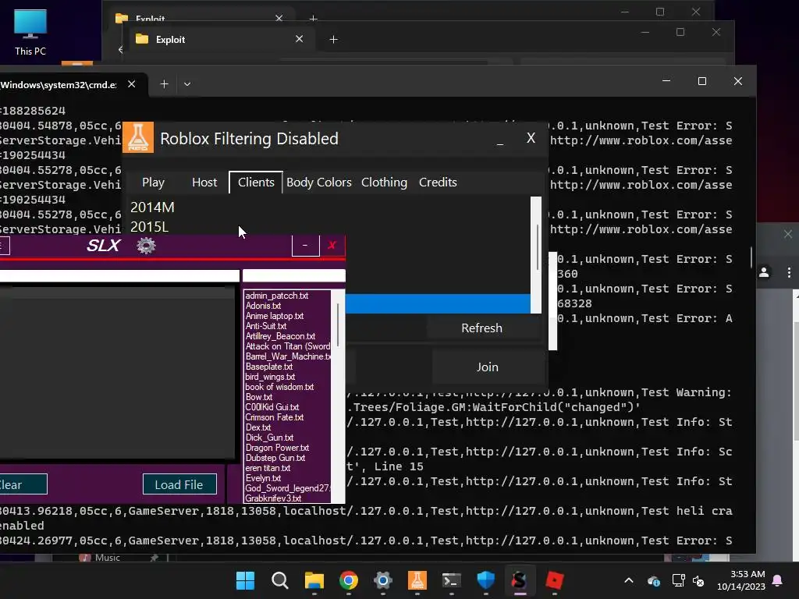Select Anti-Suit.txt script

[x=266, y=326]
